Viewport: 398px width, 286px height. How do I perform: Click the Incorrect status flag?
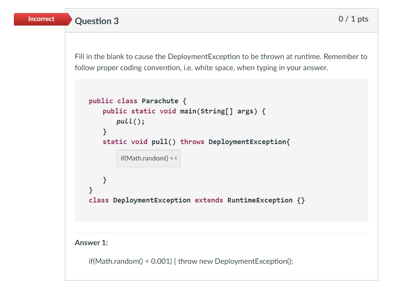pyautogui.click(x=41, y=19)
